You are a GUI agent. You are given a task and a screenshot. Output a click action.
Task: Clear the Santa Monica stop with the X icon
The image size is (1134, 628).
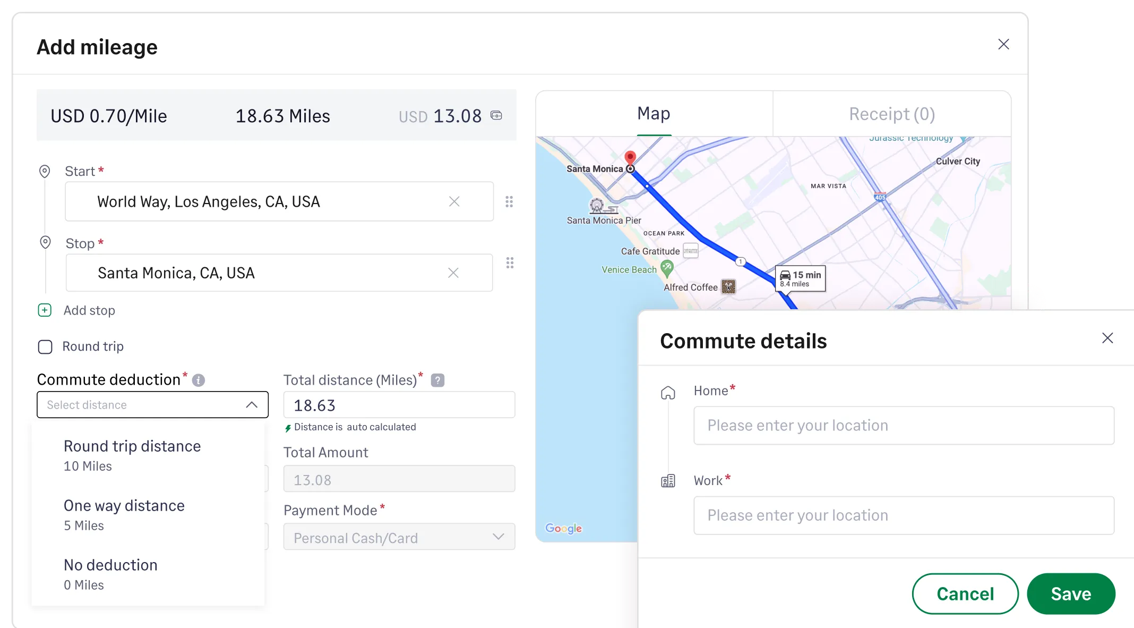tap(454, 273)
